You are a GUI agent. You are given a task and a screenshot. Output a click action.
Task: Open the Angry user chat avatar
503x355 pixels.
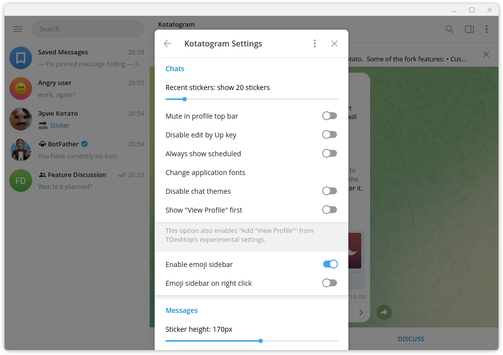(21, 89)
